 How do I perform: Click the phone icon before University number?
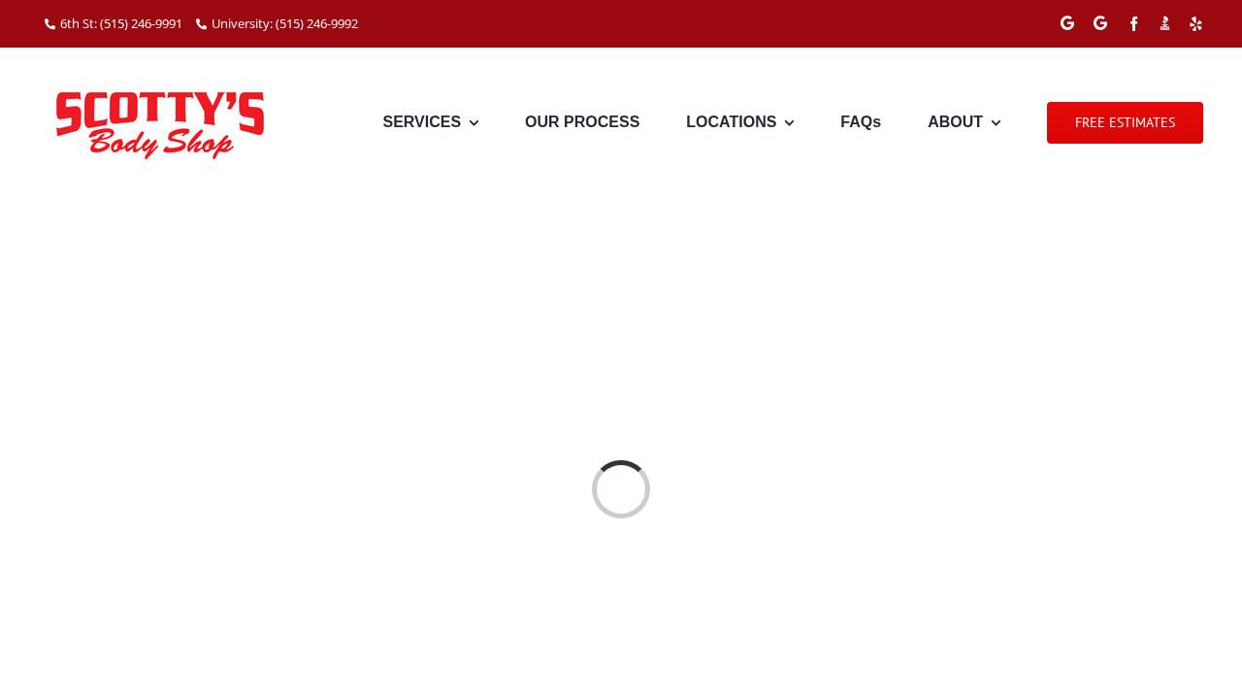202,23
